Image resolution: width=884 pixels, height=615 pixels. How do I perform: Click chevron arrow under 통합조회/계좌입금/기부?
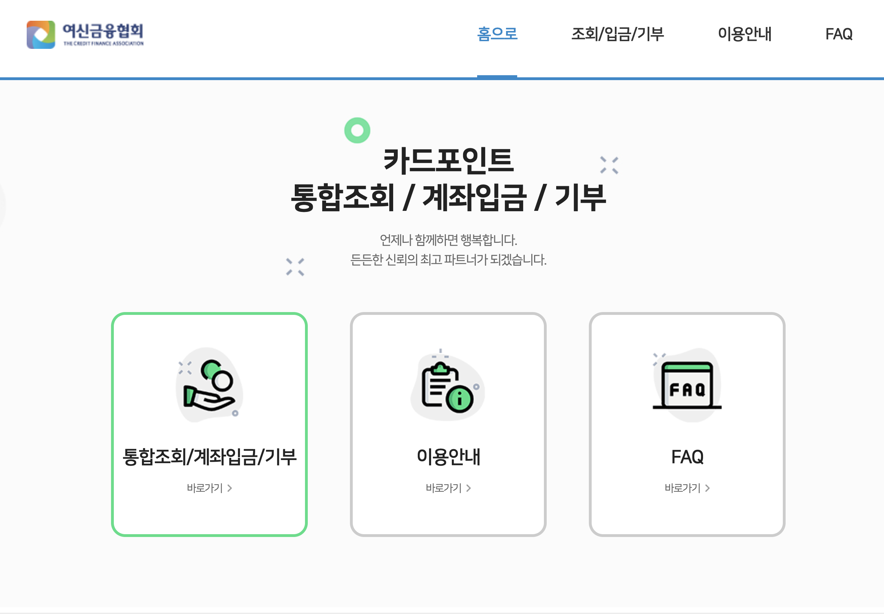(x=229, y=488)
